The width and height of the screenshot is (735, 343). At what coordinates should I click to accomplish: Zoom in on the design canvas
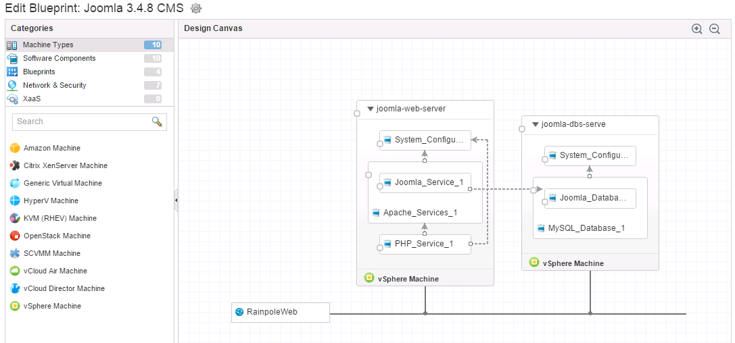pyautogui.click(x=697, y=28)
